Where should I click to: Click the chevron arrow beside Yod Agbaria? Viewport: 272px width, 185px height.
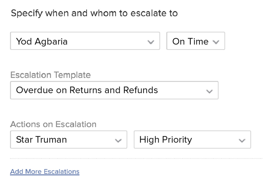point(151,42)
